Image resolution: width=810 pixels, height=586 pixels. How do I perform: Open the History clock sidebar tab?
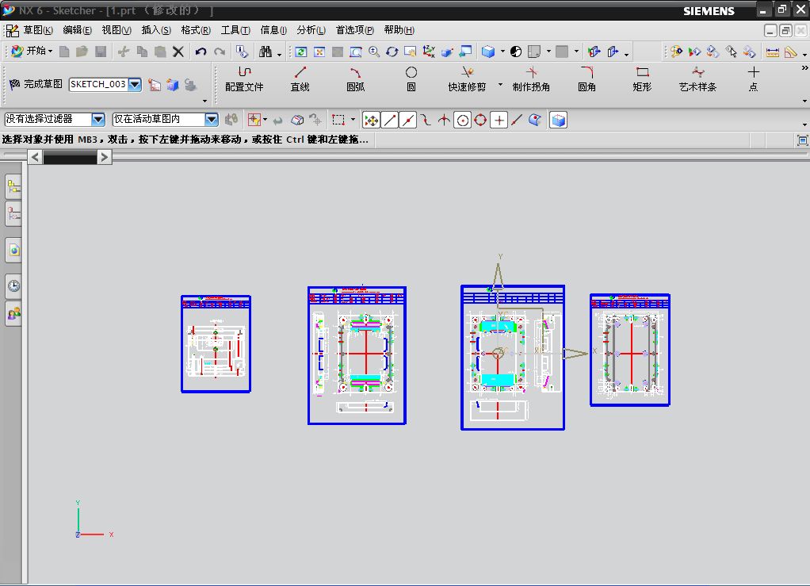[14, 285]
